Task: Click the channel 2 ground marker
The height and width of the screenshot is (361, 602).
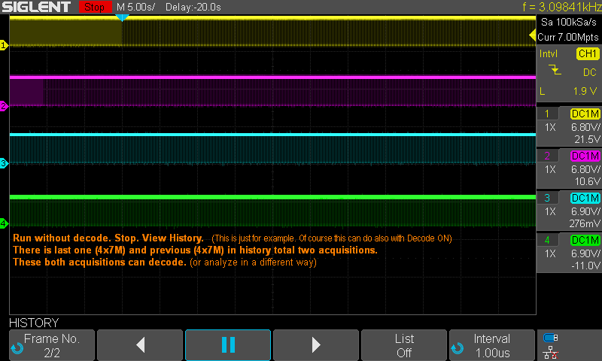Action: (4, 106)
